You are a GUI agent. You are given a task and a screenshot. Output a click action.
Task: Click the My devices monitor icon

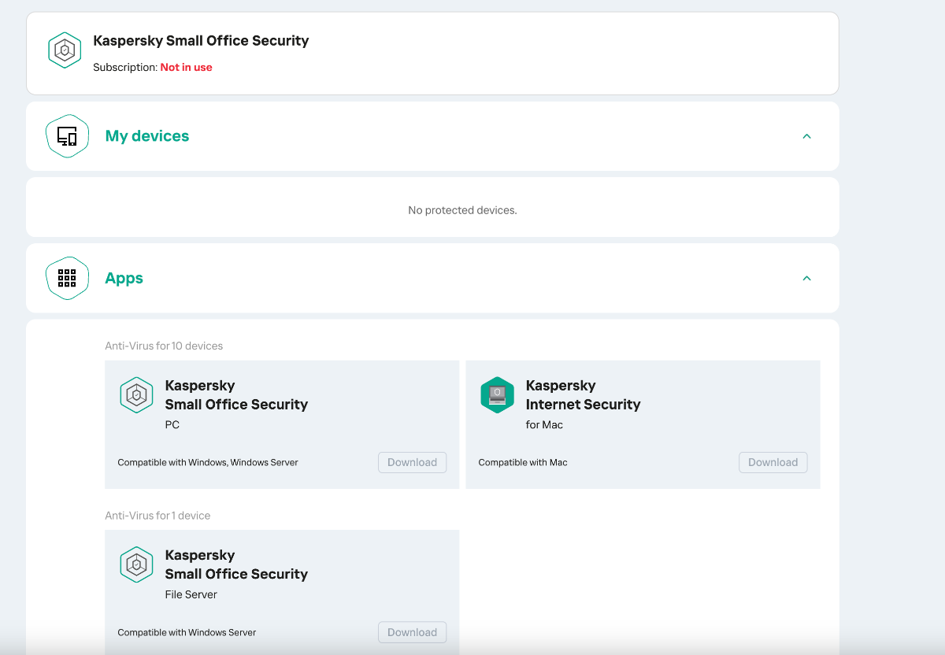(68, 136)
